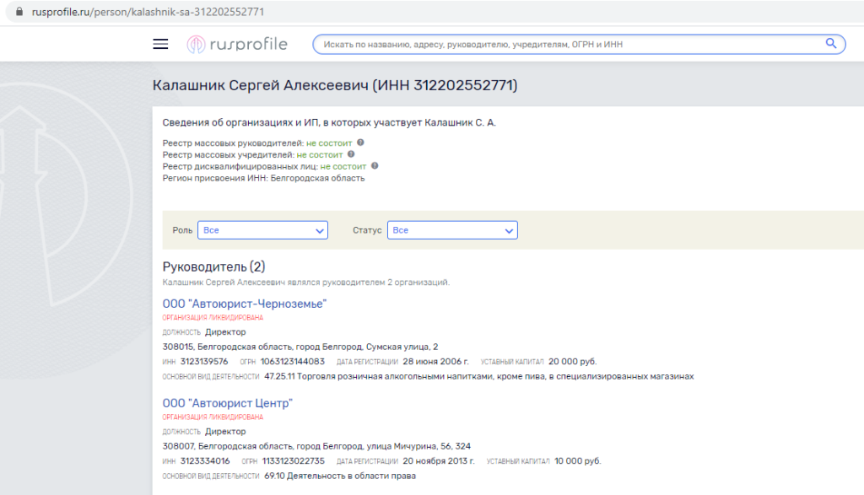This screenshot has width=864, height=495.
Task: Click OGRN value 1063123144083
Action: 293,362
